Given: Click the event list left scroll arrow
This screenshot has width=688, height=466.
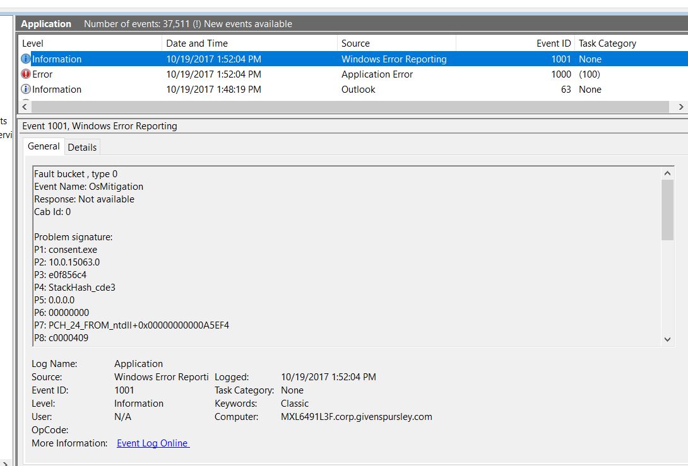Looking at the screenshot, I should point(25,107).
